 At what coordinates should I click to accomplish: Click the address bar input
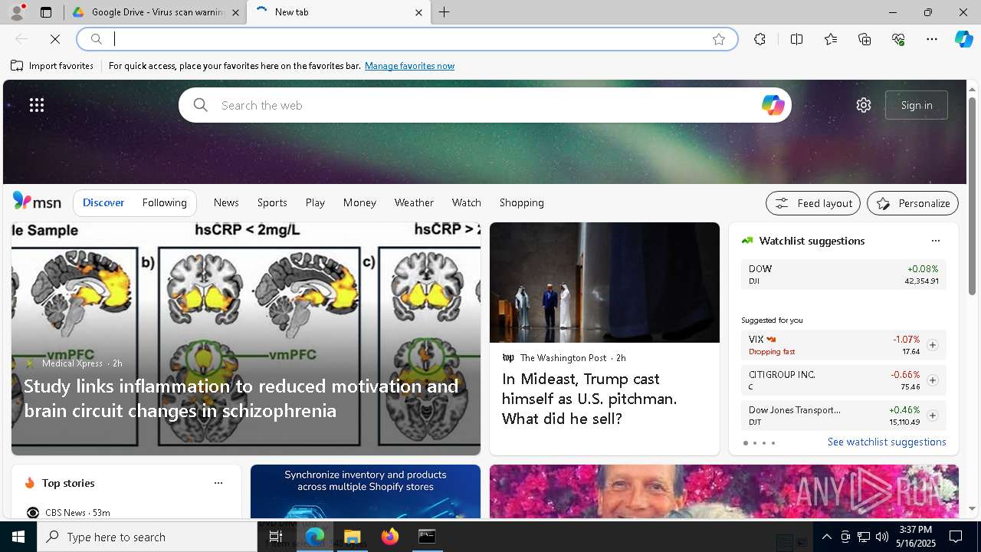click(406, 39)
